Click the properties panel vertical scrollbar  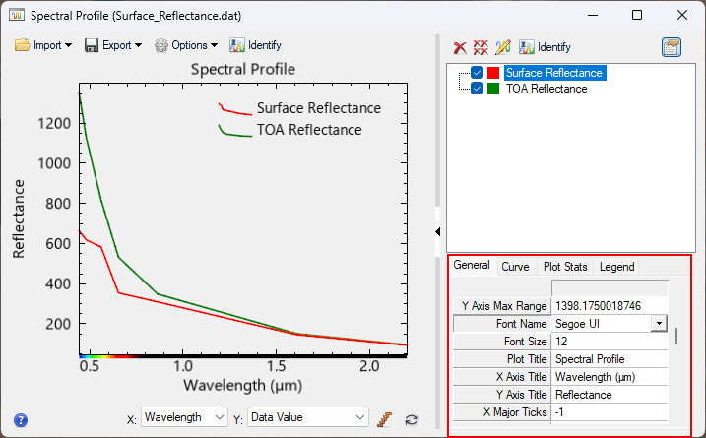click(x=676, y=337)
